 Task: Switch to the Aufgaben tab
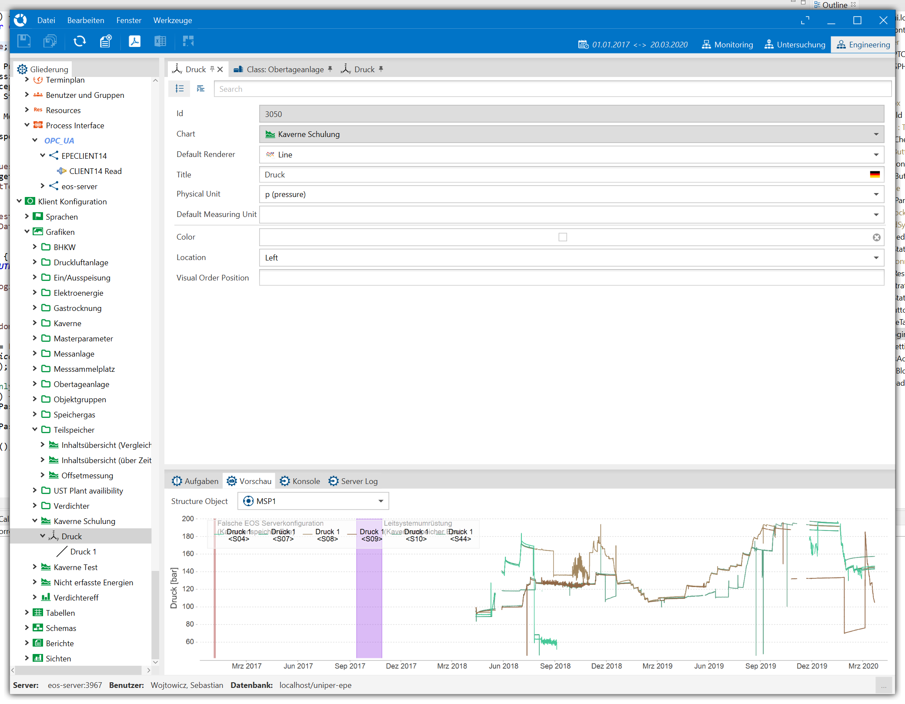[195, 481]
